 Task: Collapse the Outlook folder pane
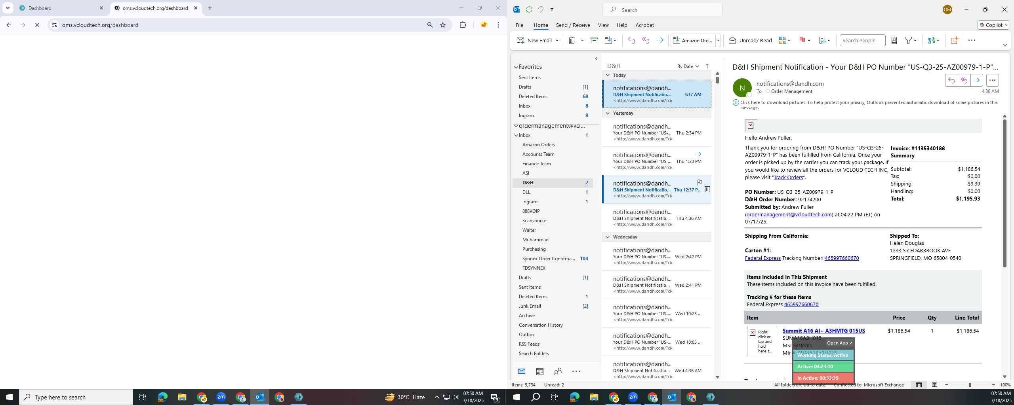click(x=596, y=59)
